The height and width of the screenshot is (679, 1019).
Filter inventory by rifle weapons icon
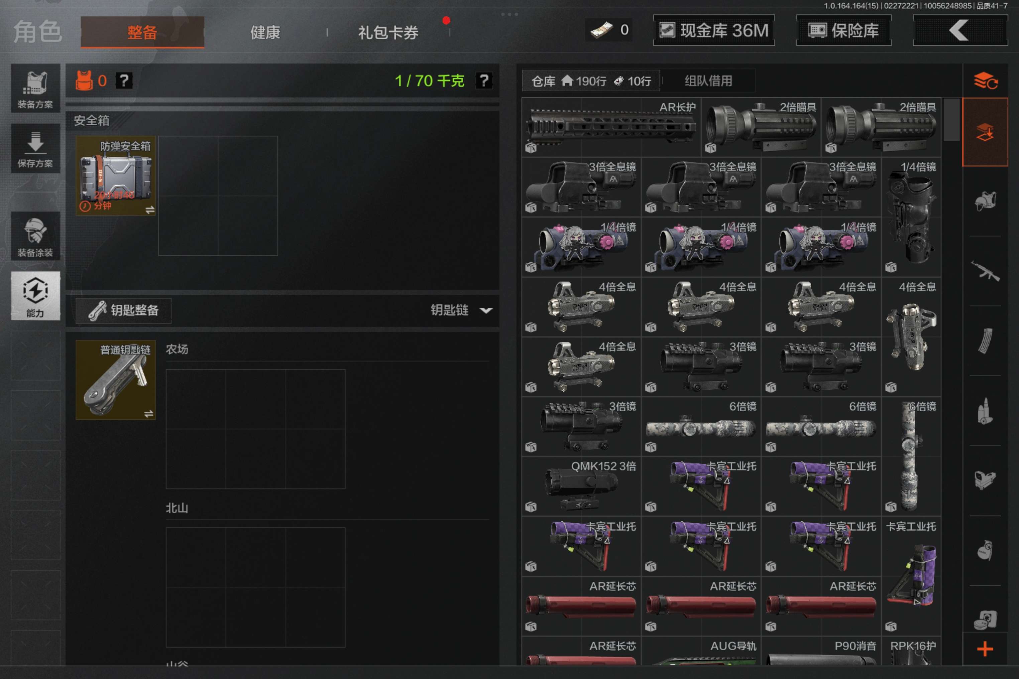coord(985,271)
